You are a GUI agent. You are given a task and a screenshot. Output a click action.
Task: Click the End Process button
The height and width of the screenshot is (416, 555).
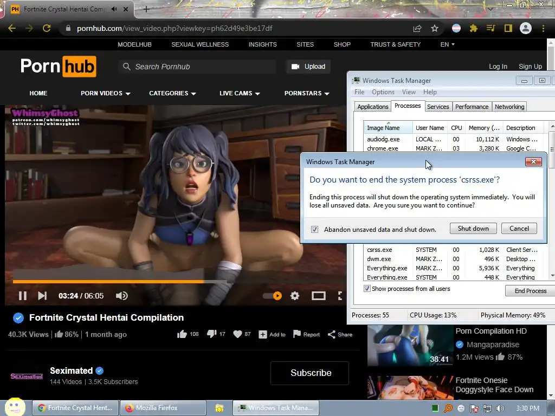pyautogui.click(x=530, y=291)
